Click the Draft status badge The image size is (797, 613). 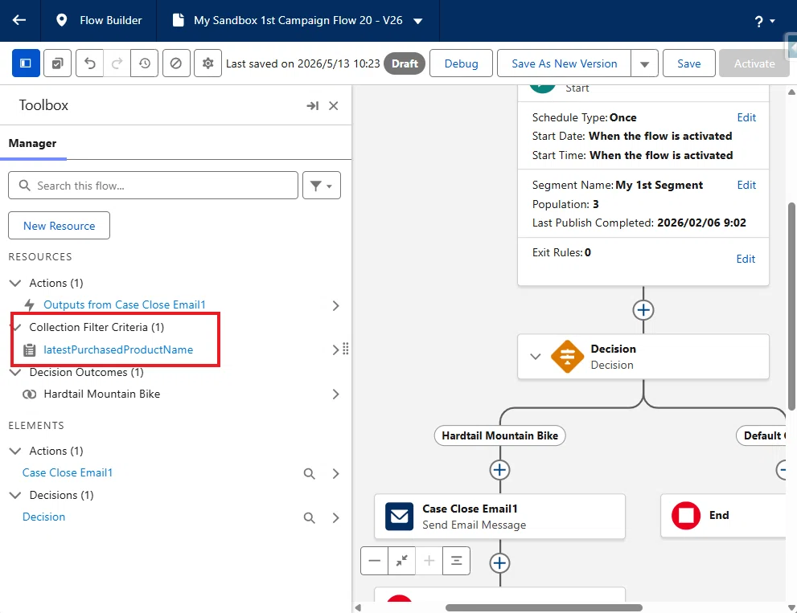405,63
